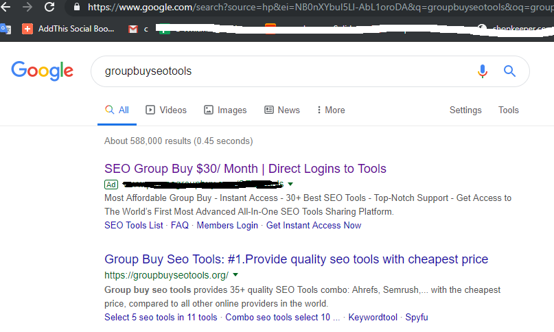554x332 pixels.
Task: Select the All results tab
Action: (117, 110)
